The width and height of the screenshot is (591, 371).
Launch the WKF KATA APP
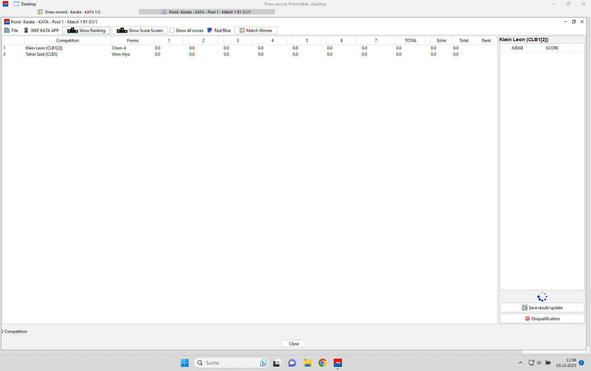pos(41,31)
